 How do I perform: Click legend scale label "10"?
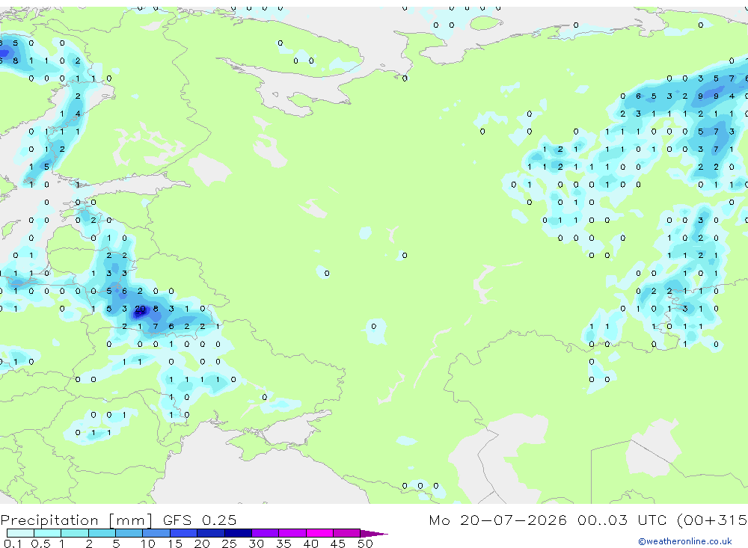[x=148, y=544]
